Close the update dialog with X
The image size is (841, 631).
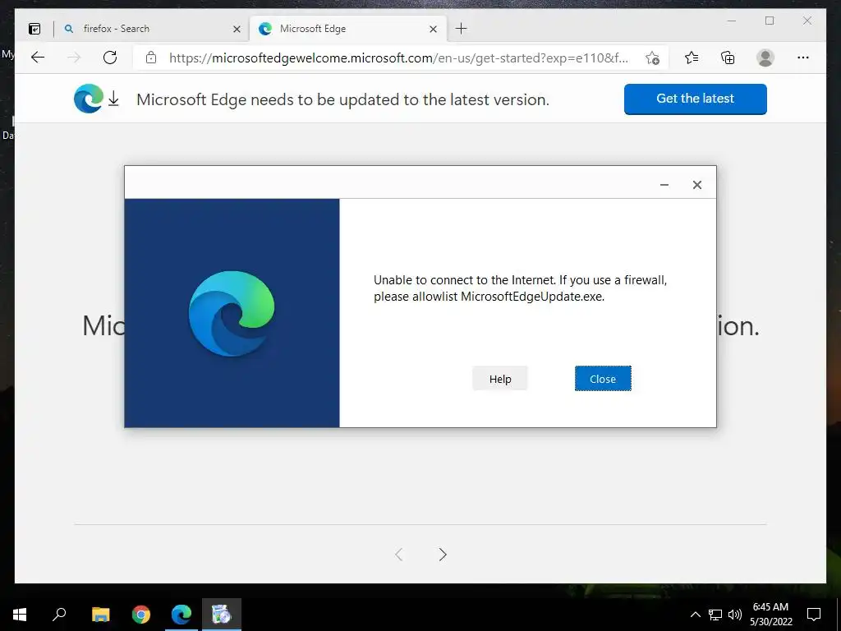click(696, 185)
